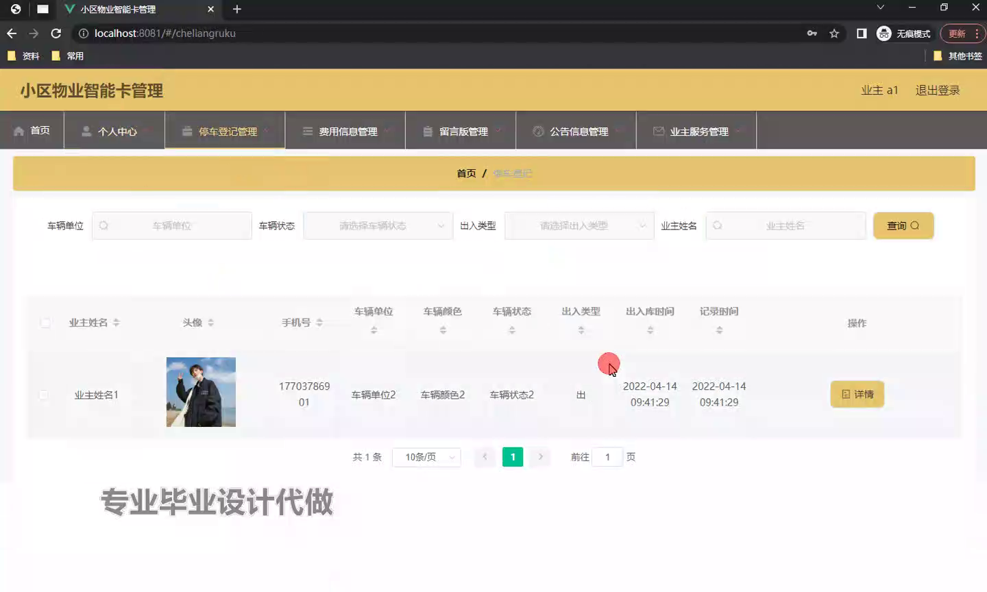987x592 pixels.
Task: Click the 车辆颜色2 table cell
Action: coord(443,395)
